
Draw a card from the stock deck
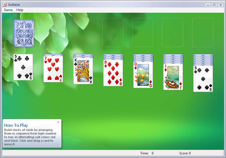coord(24,33)
